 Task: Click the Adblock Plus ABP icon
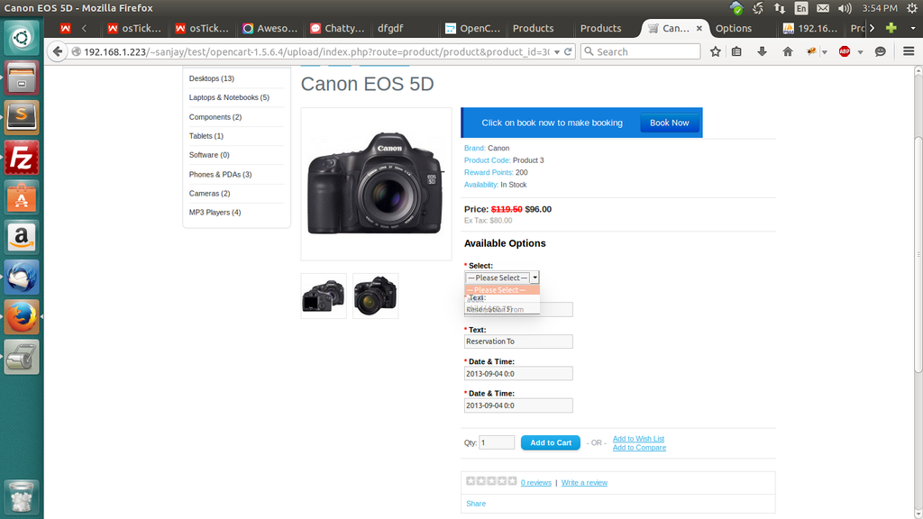[x=845, y=51]
